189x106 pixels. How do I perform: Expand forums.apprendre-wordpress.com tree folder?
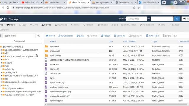(1, 56)
